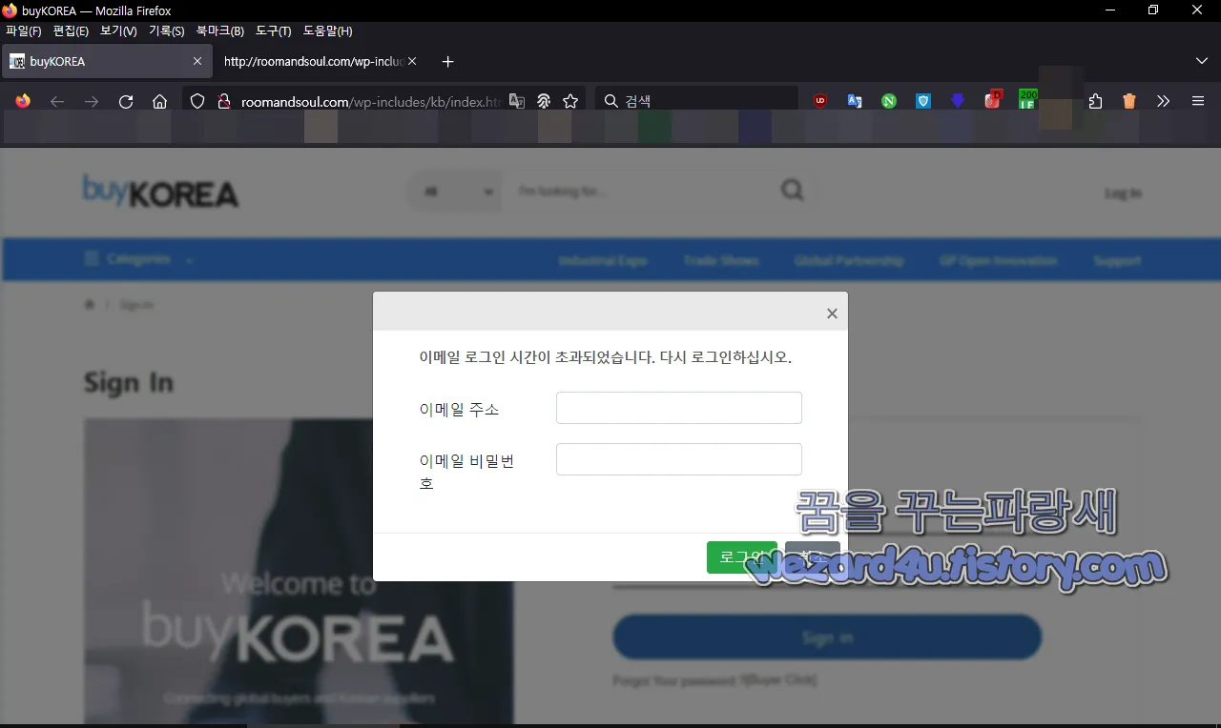Open 북마크(B) menu
The width and height of the screenshot is (1221, 728).
[220, 31]
